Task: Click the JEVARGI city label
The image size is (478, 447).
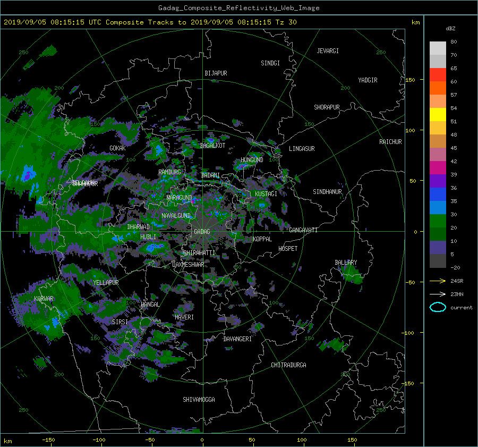Action: (328, 51)
